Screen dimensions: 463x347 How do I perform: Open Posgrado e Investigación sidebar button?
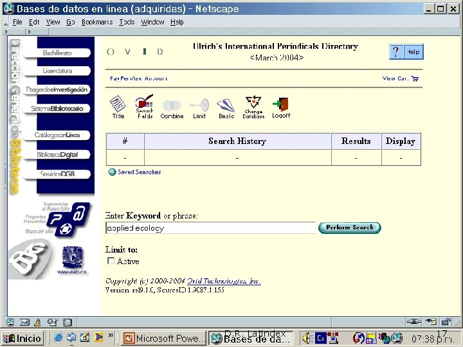click(x=57, y=89)
